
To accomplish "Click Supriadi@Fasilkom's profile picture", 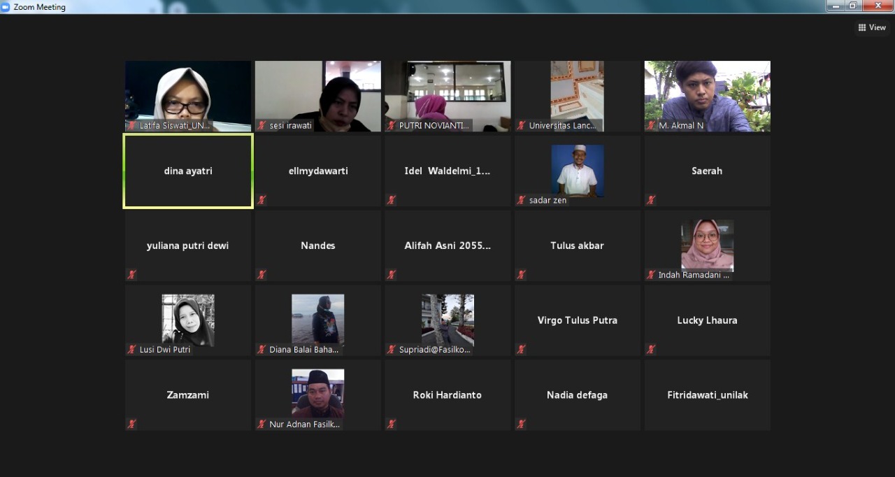I will [x=447, y=320].
